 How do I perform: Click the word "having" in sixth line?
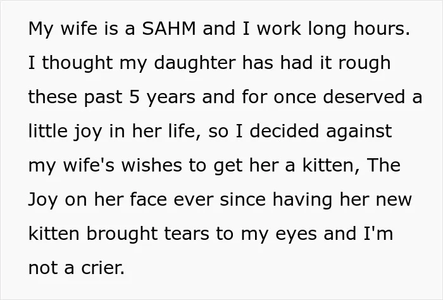[x=303, y=200]
